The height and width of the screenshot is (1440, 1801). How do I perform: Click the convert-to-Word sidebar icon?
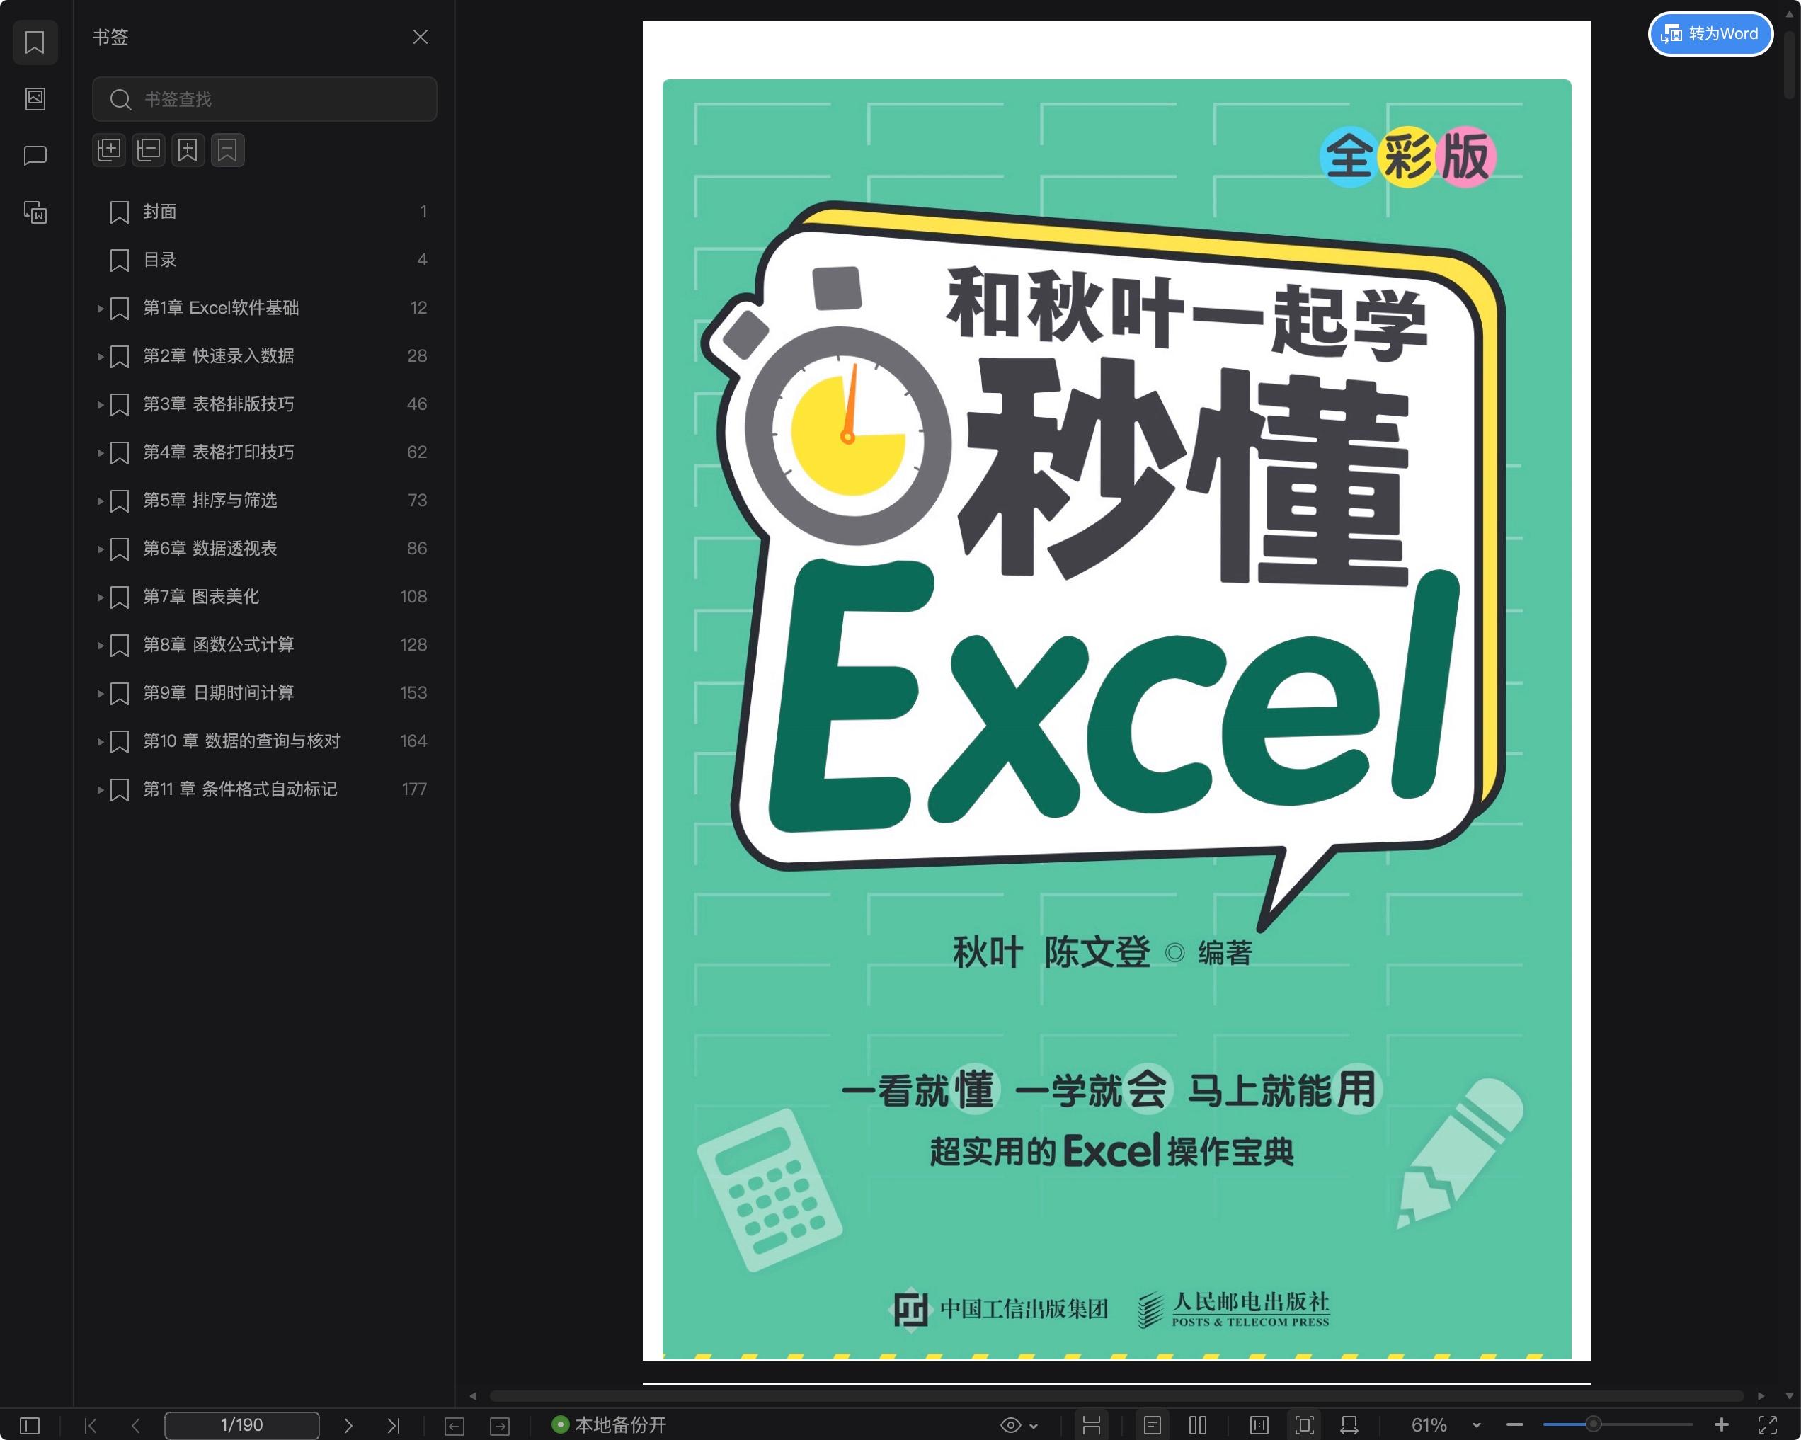click(x=35, y=212)
